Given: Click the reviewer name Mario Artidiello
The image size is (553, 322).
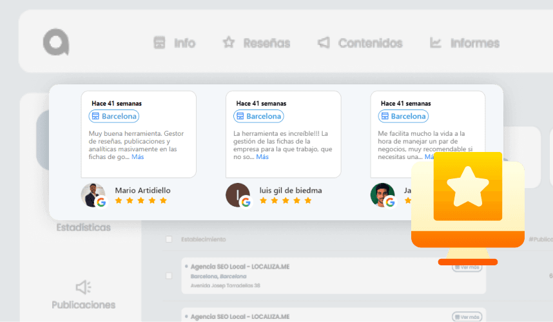Looking at the screenshot, I should click(x=142, y=190).
